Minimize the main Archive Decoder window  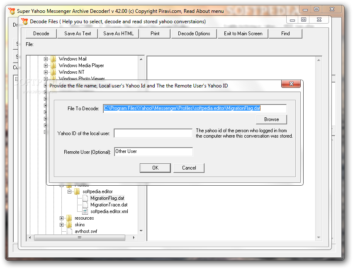[x=305, y=10]
